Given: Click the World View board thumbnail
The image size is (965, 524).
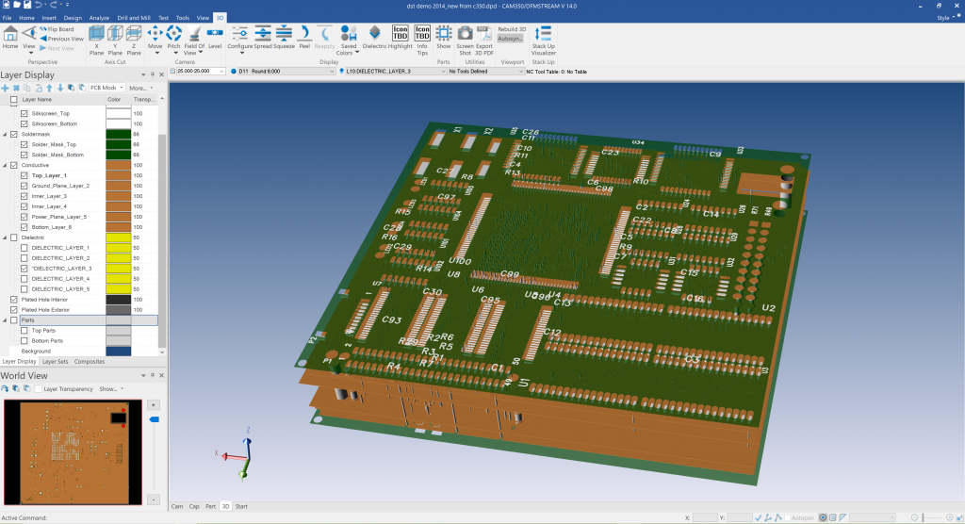Looking at the screenshot, I should pos(72,452).
